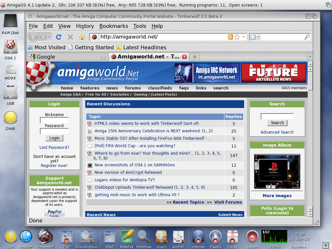This screenshot has width=332, height=249.
Task: Open the PlayStation image album thumbnail
Action: coord(277,171)
